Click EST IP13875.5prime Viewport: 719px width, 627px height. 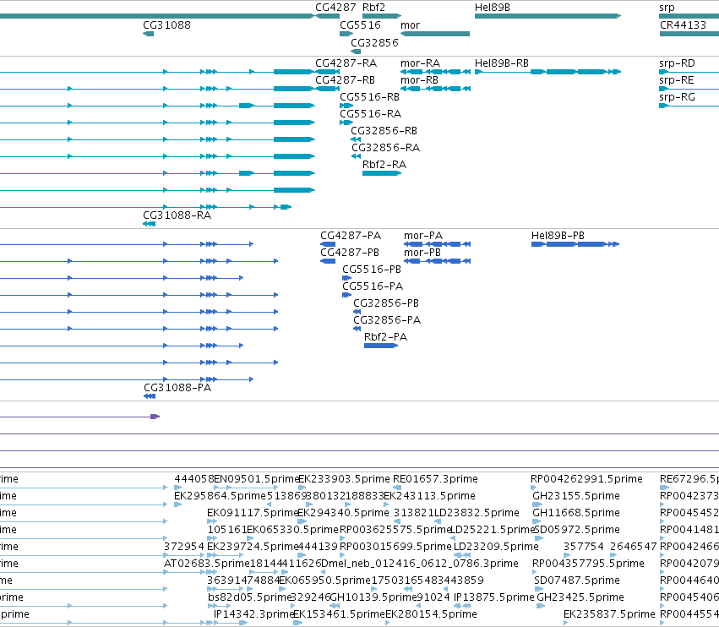[494, 597]
